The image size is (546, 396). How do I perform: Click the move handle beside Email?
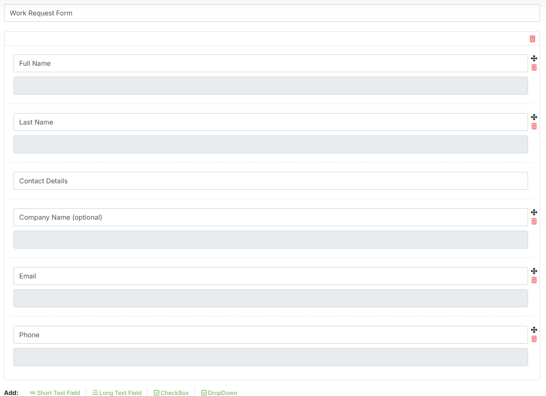point(534,271)
